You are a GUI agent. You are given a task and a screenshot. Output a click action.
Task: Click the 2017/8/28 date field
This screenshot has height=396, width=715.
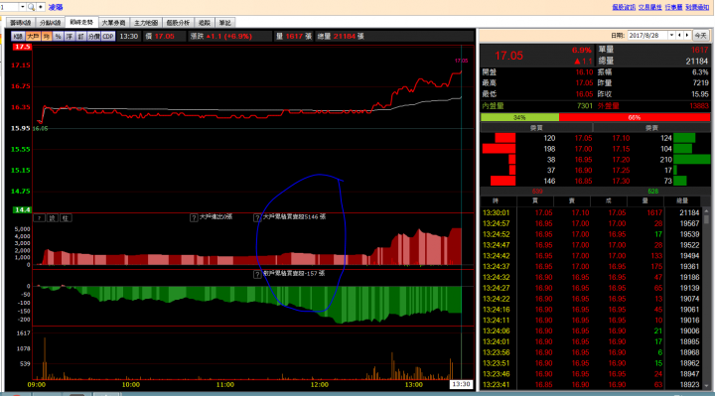point(647,35)
